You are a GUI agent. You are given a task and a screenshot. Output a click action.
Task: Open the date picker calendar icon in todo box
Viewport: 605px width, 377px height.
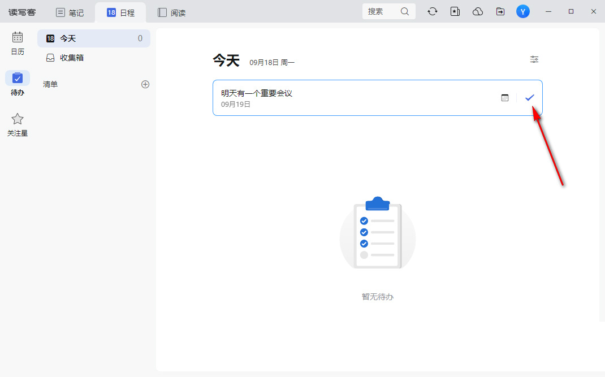(x=505, y=98)
